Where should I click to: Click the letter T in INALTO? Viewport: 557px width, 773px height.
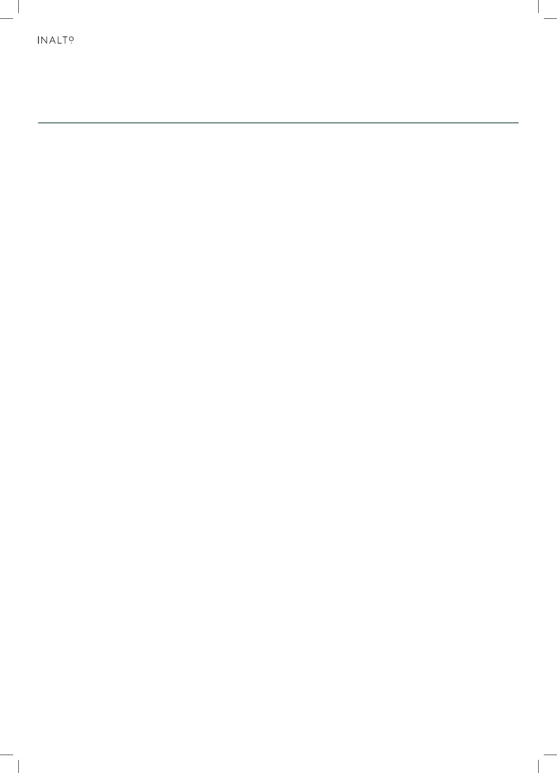65,40
